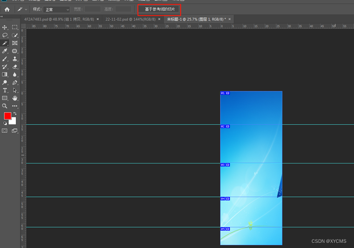The image size is (354, 248).
Task: Select the Zoom tool
Action: click(5, 106)
